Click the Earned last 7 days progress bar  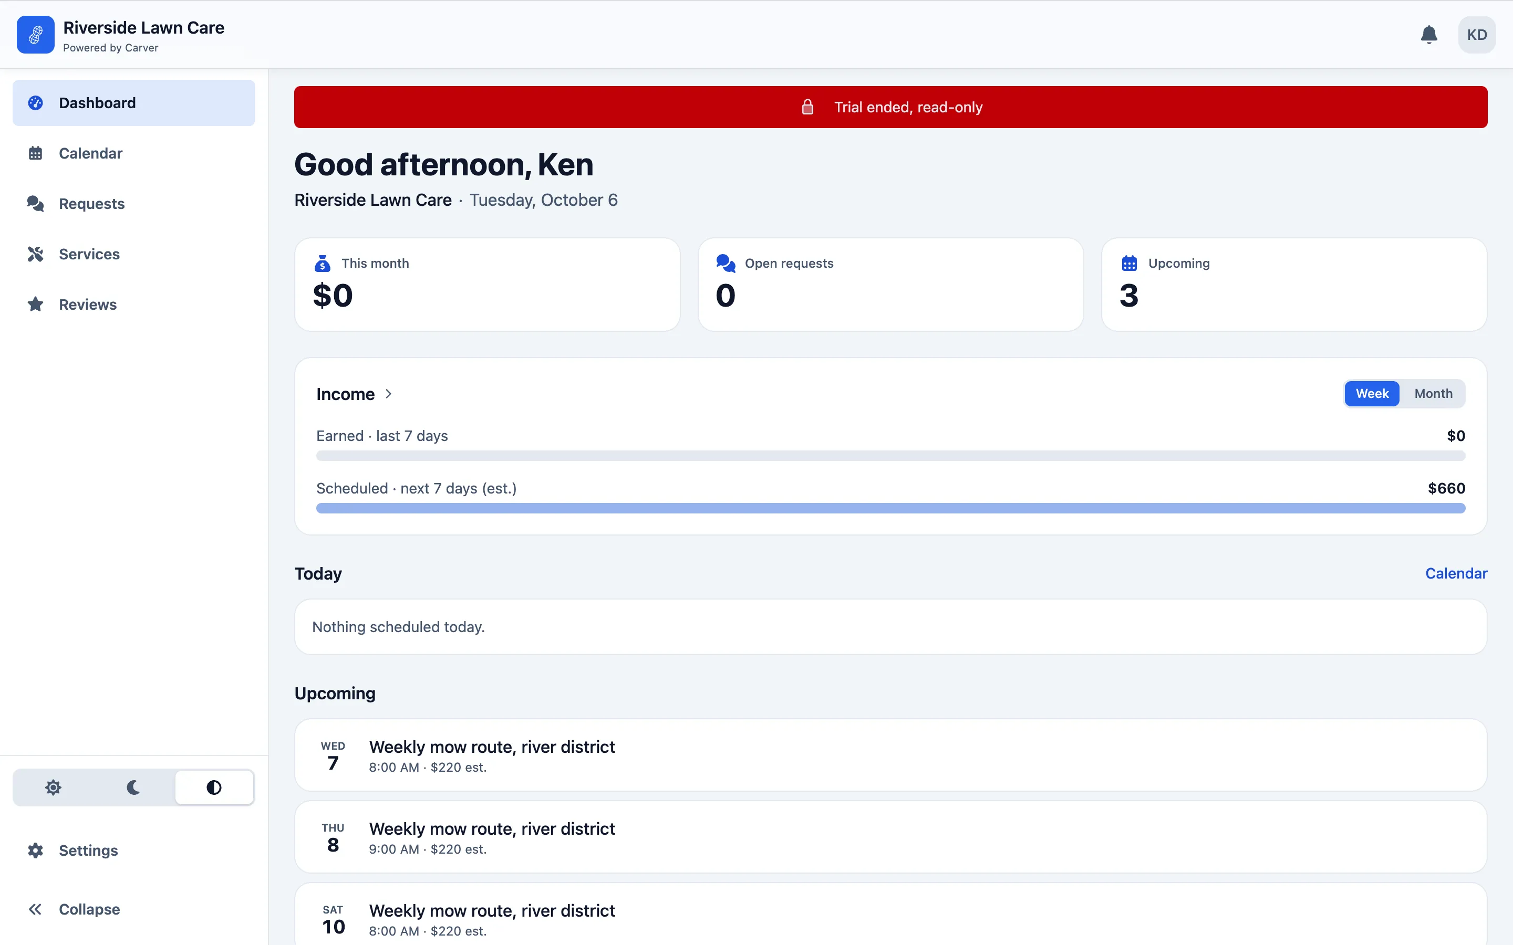891,456
